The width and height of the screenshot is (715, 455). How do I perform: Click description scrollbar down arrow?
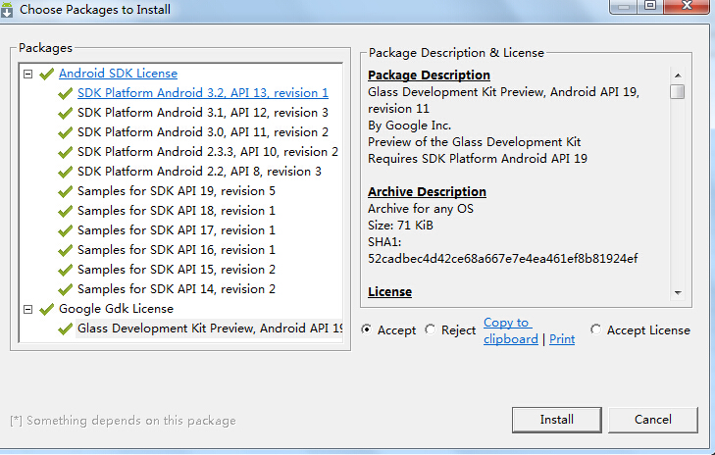pyautogui.click(x=678, y=293)
